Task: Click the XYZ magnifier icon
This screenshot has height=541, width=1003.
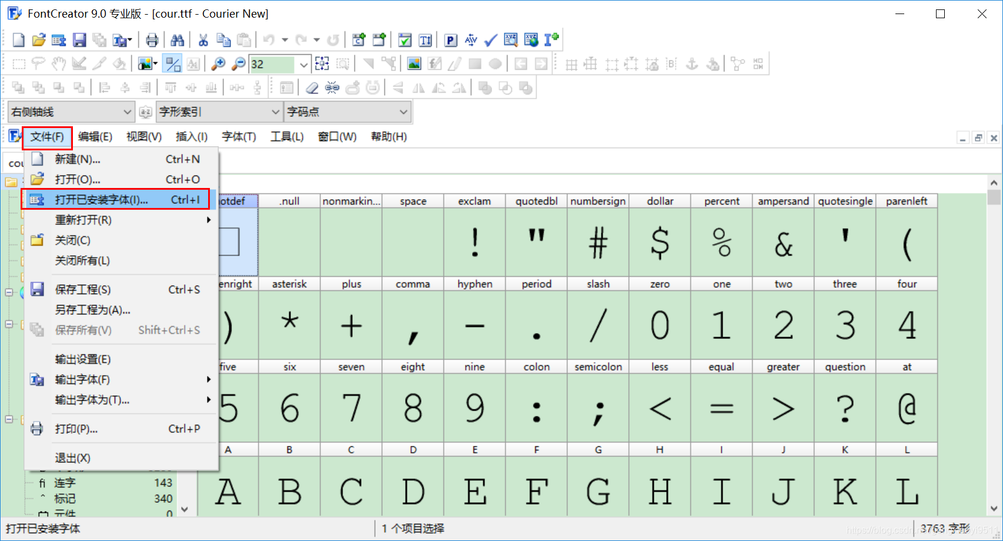Action: pos(511,40)
